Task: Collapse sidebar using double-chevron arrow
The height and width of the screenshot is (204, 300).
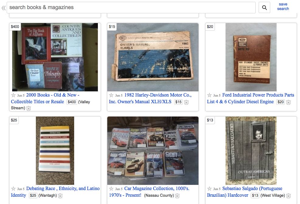Action: [3, 8]
